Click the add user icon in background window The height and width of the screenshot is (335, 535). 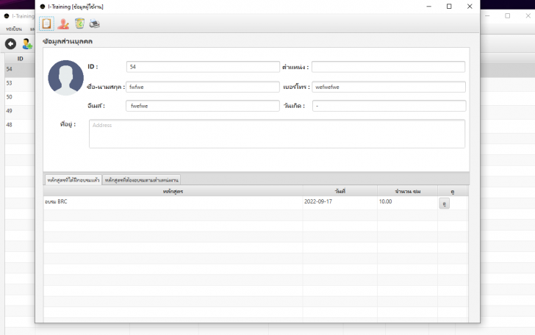click(x=27, y=43)
